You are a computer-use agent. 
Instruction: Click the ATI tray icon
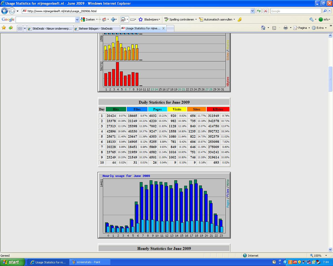click(295, 262)
